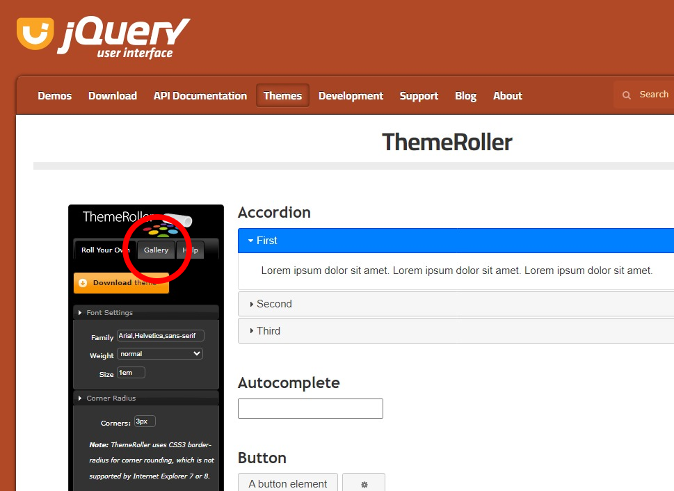Click the font Family input field

[x=160, y=336]
